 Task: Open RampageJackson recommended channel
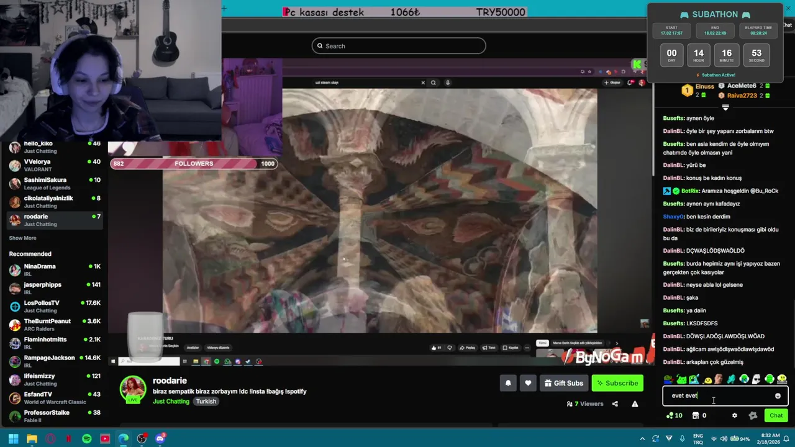55,361
